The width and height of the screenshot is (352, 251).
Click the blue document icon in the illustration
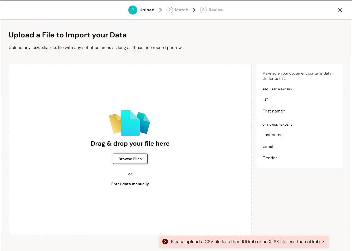coord(143,123)
